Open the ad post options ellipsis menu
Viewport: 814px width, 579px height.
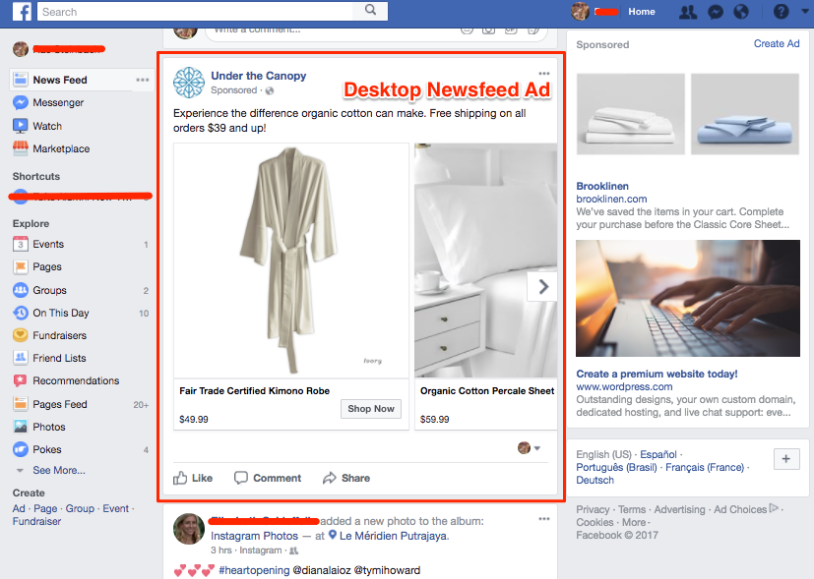[544, 75]
